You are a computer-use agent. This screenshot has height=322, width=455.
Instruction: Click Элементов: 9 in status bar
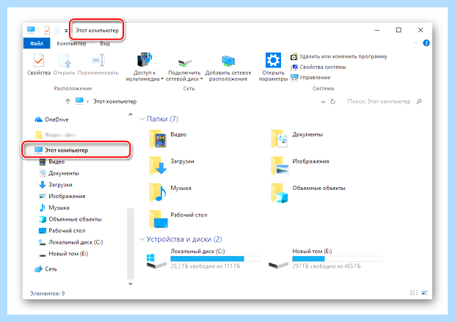click(47, 293)
